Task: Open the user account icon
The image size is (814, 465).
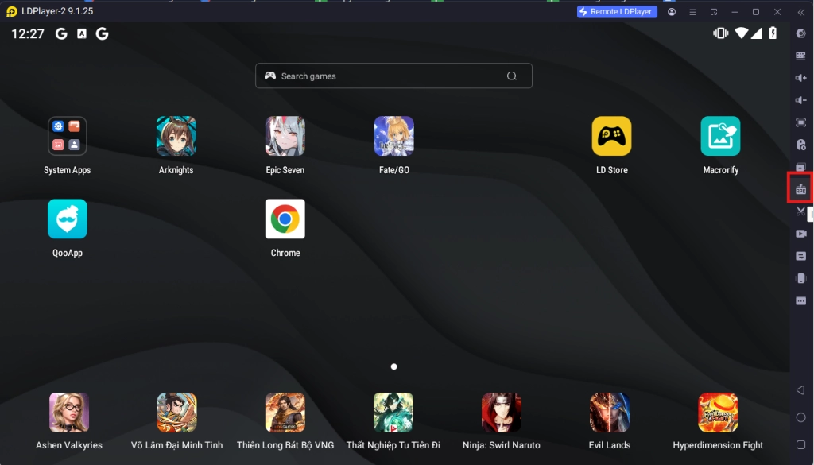Action: tap(672, 12)
